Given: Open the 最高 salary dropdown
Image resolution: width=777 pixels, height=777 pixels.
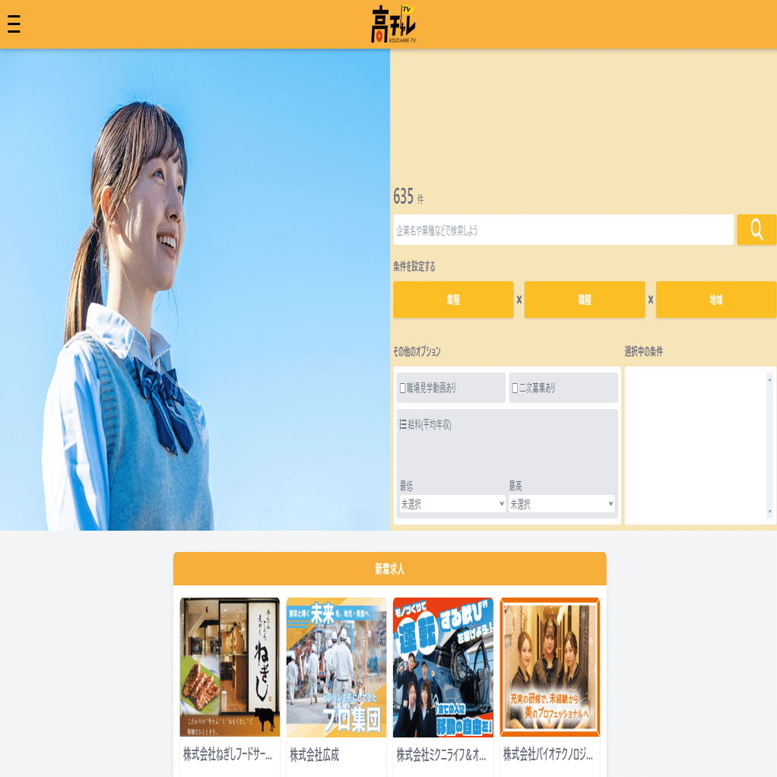Looking at the screenshot, I should [561, 504].
